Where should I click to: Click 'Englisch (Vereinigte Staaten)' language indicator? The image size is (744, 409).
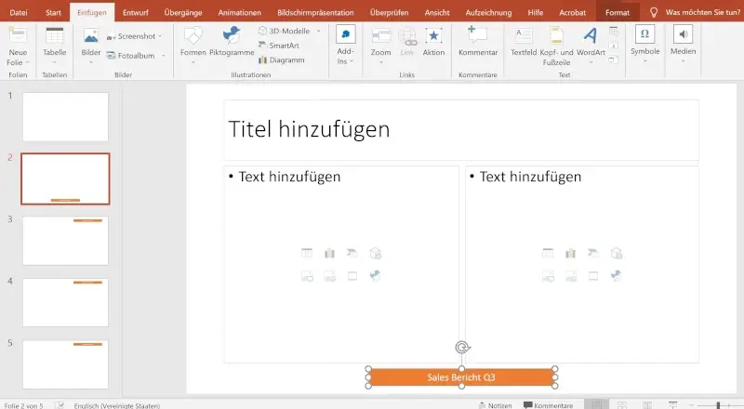[117, 405]
